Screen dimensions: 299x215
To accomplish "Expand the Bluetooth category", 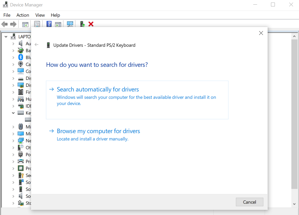I will [x=13, y=57].
